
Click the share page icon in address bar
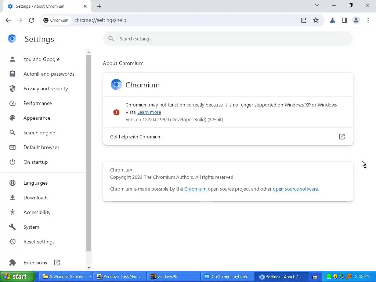point(304,20)
